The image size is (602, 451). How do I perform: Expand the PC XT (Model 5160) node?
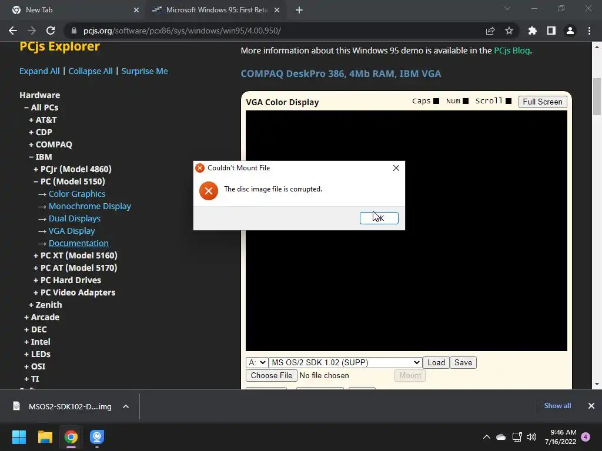coord(75,255)
